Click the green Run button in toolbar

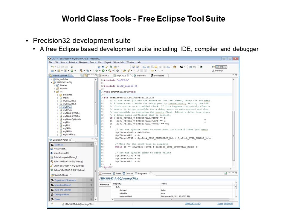pos(103,71)
